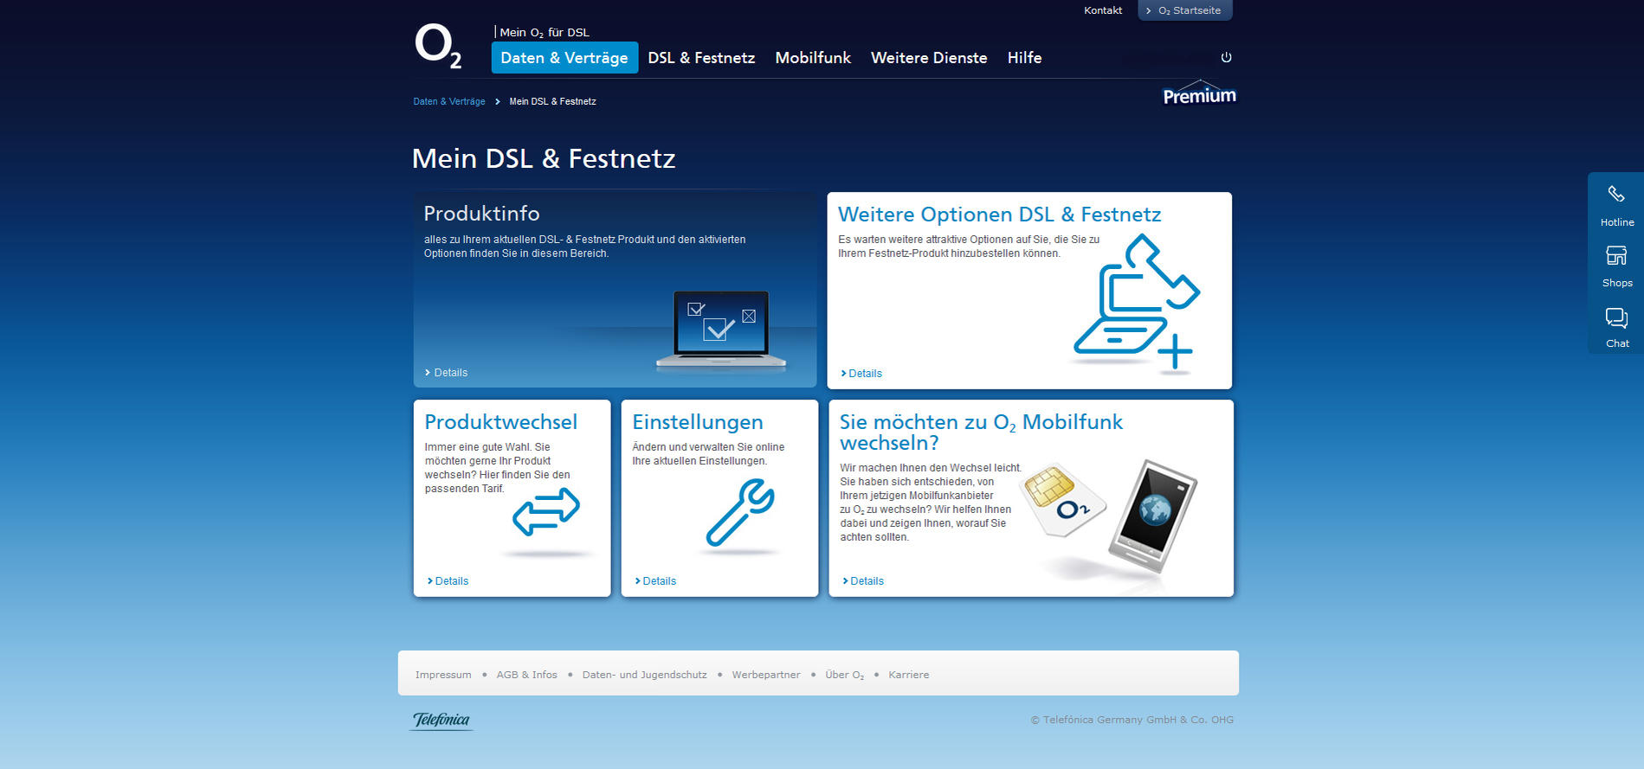Click the smartphone image in Mobilfunk card
This screenshot has width=1644, height=769.
click(x=1152, y=516)
